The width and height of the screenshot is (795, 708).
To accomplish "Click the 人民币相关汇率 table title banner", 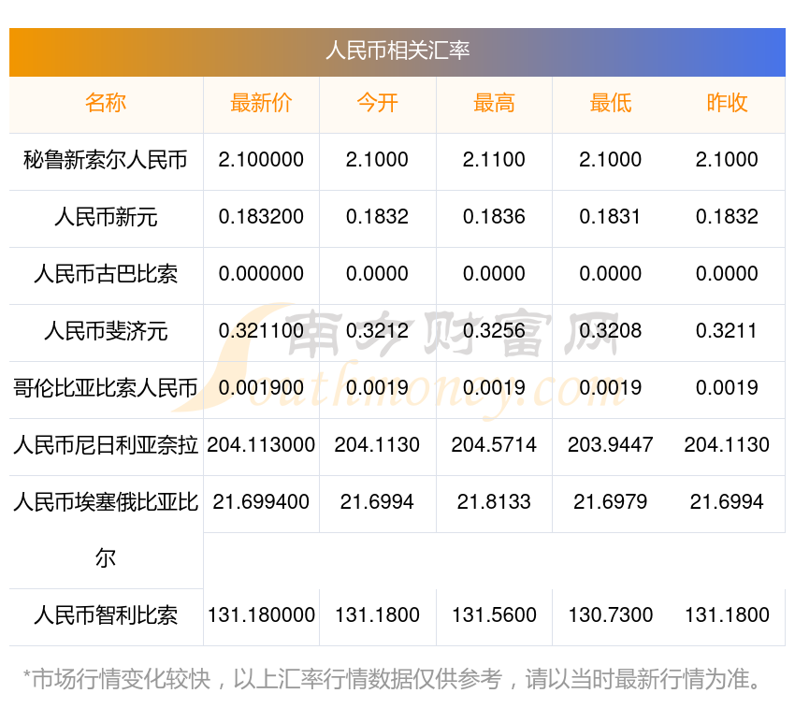I will [x=397, y=51].
